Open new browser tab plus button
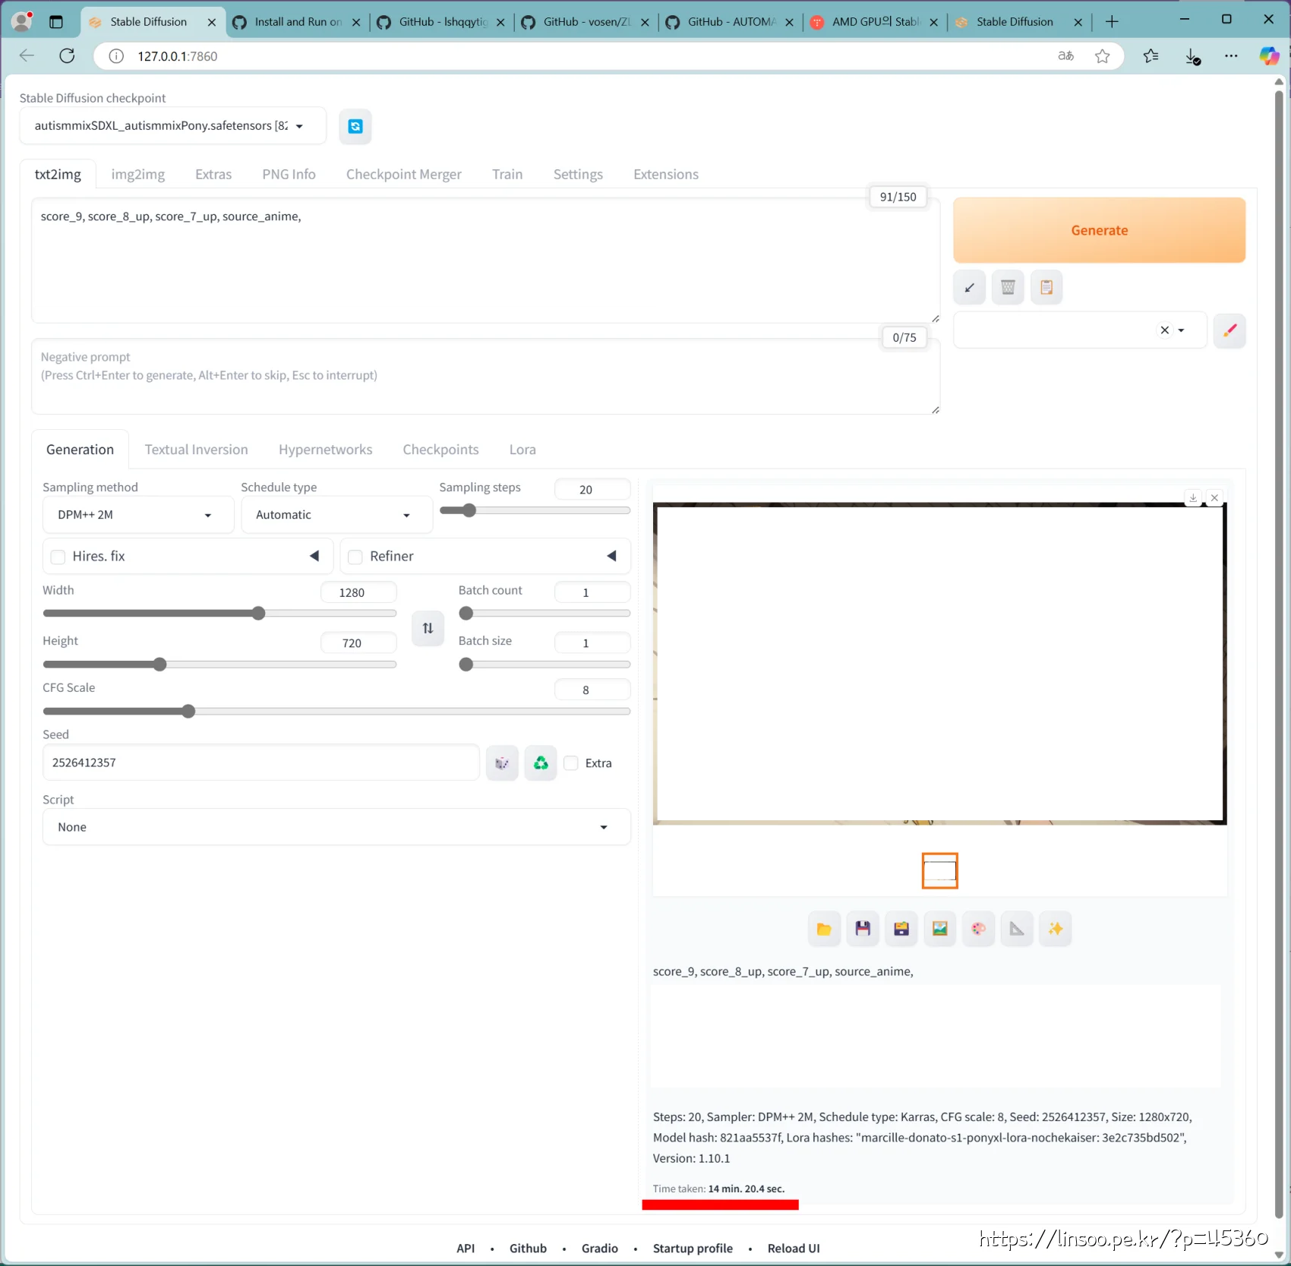 (x=1112, y=22)
